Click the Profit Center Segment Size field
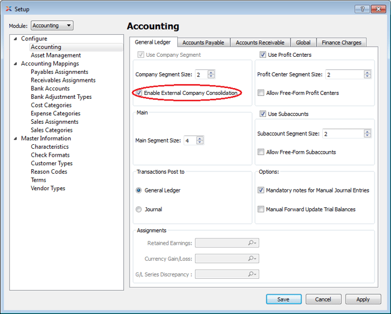Viewport: 391px width, 314px height. pos(344,74)
